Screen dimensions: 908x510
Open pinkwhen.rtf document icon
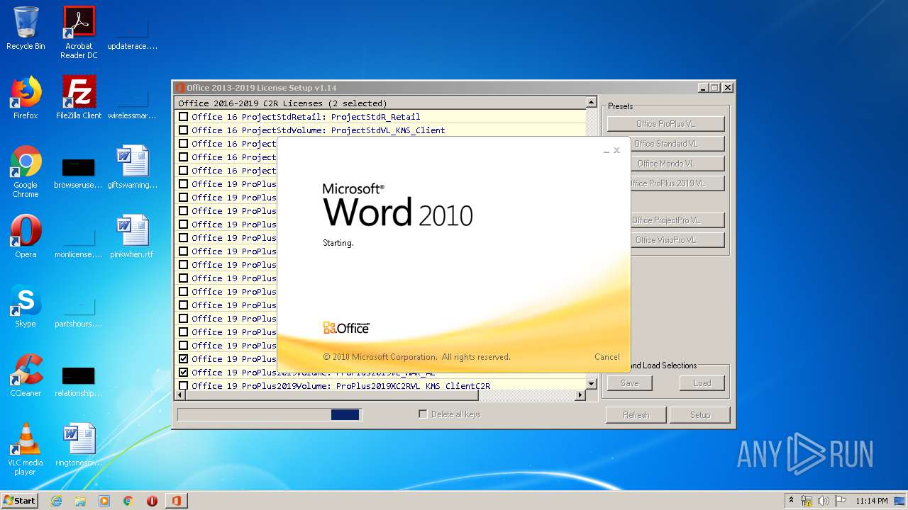click(132, 237)
